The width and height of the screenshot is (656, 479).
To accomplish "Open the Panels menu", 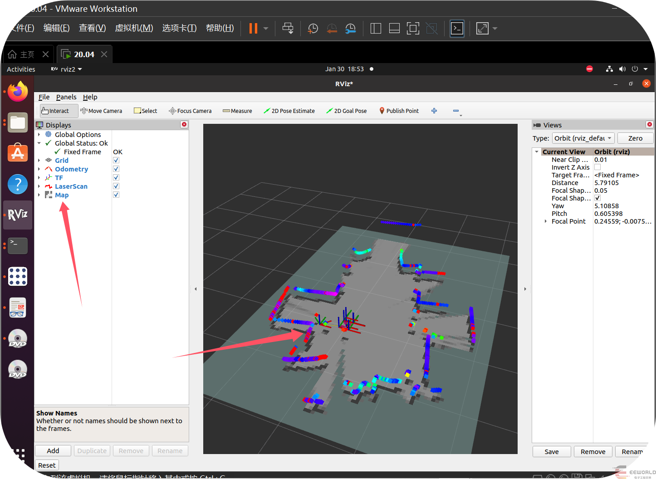I will [66, 97].
